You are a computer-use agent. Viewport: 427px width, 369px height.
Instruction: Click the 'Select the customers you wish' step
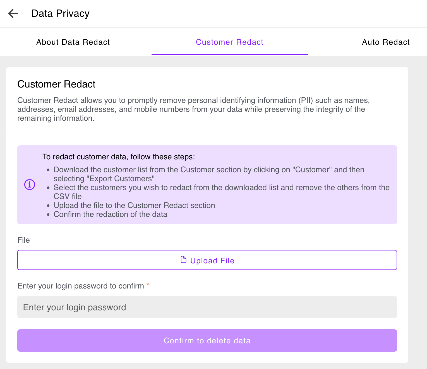pos(222,192)
